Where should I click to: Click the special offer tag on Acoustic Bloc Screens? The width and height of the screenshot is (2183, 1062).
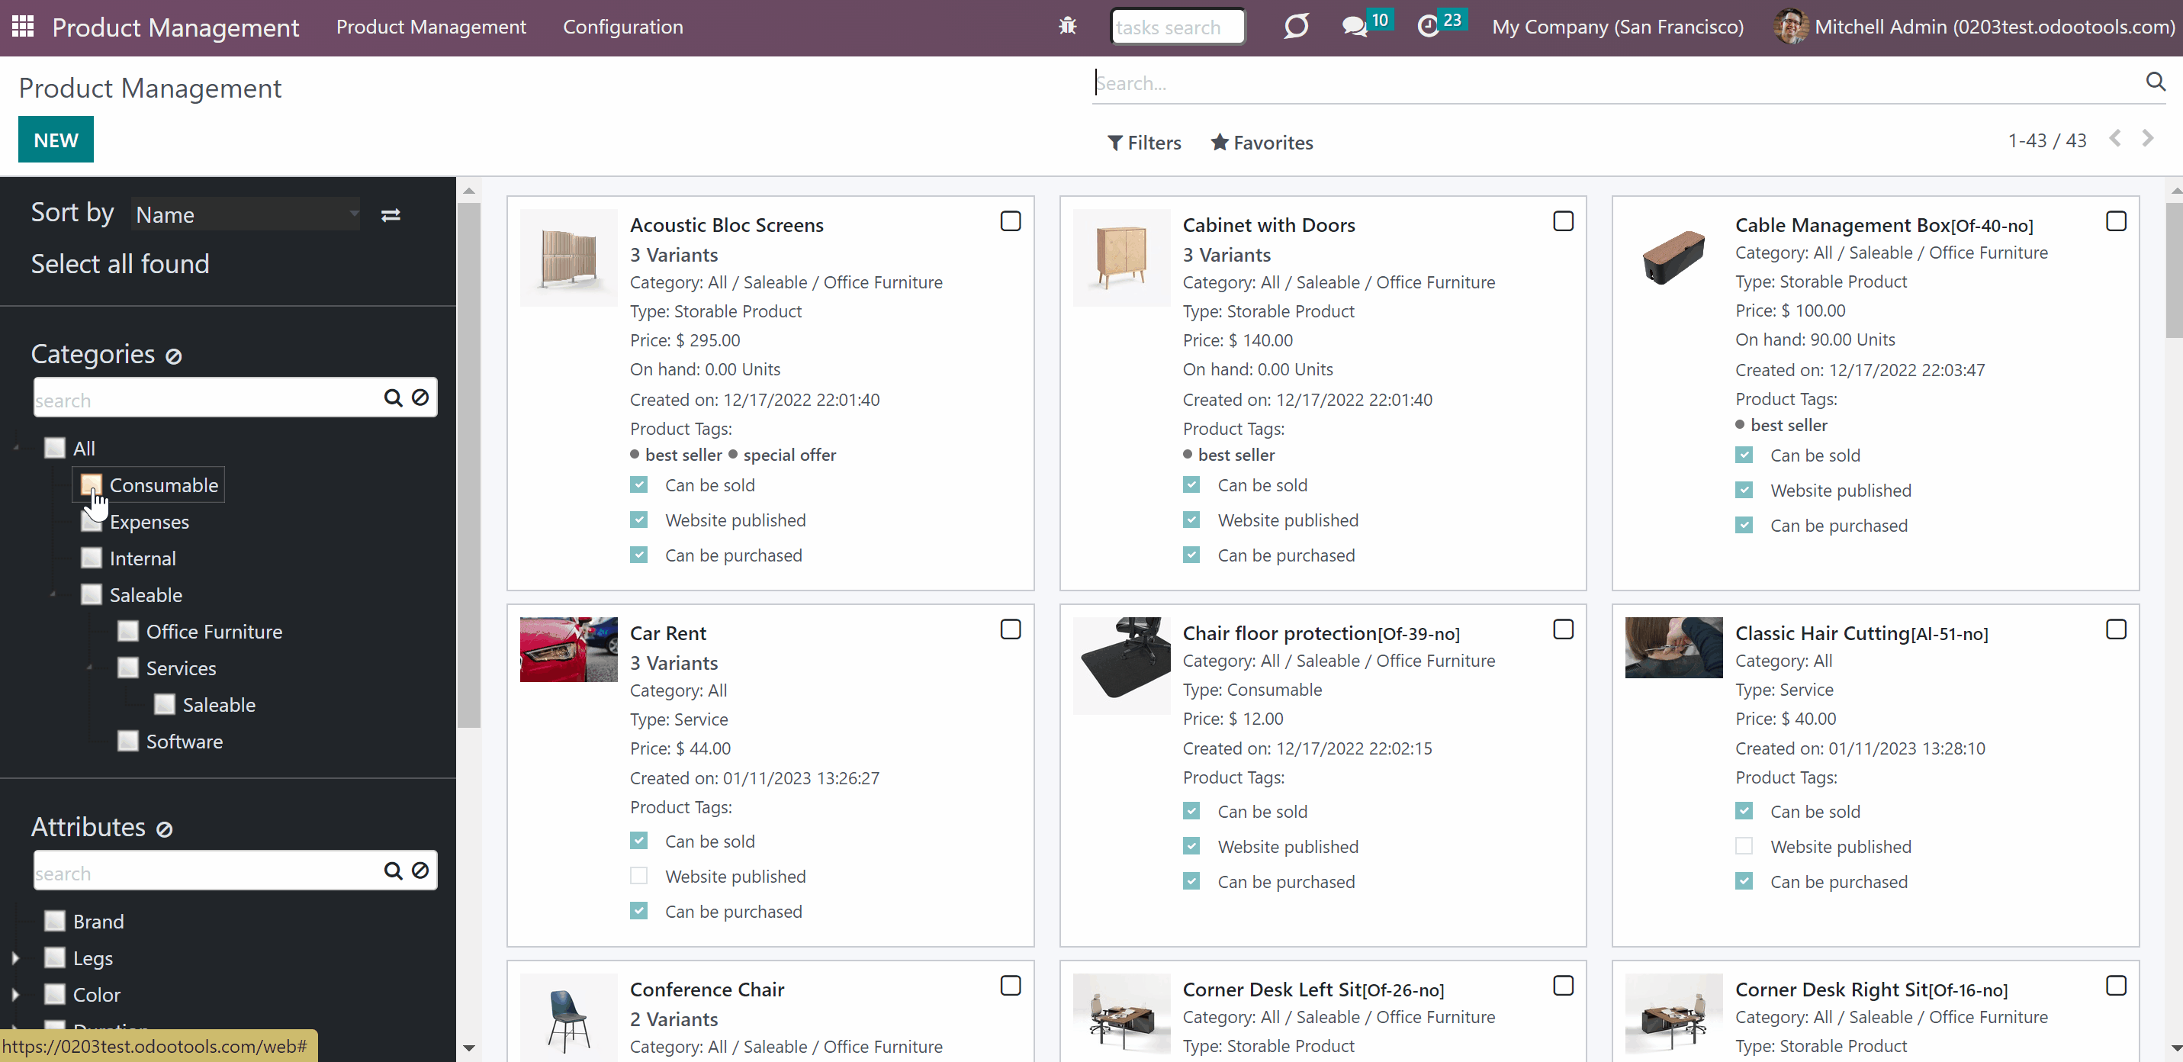tap(789, 455)
